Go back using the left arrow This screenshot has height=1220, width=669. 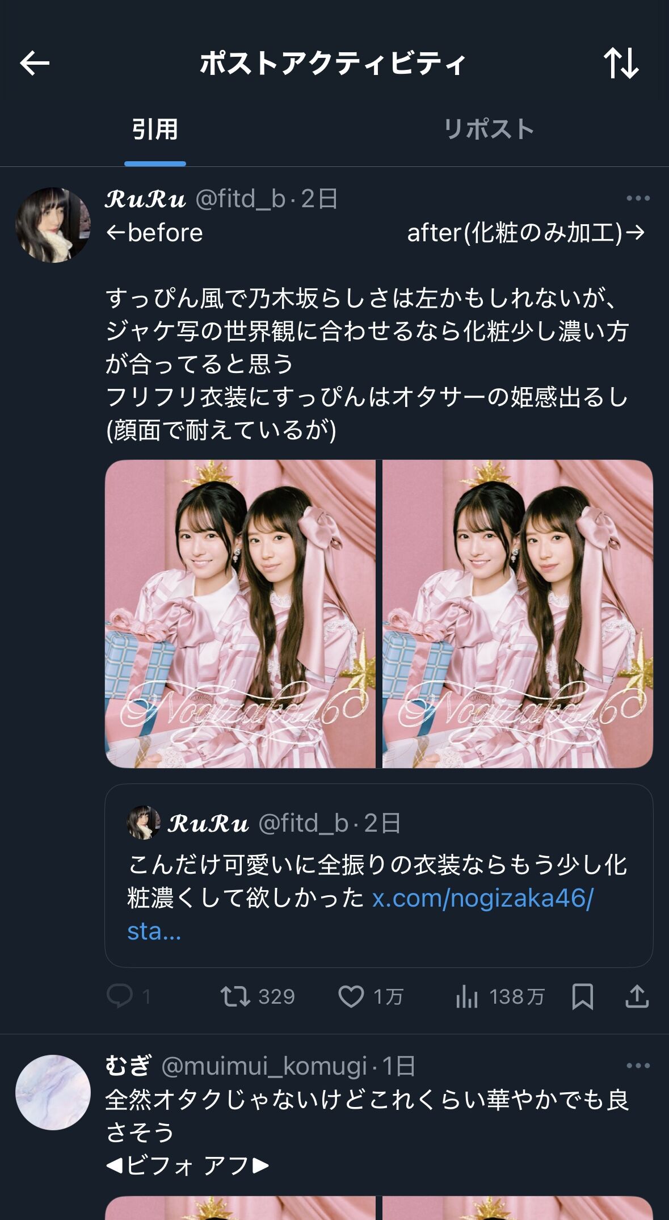pos(35,63)
